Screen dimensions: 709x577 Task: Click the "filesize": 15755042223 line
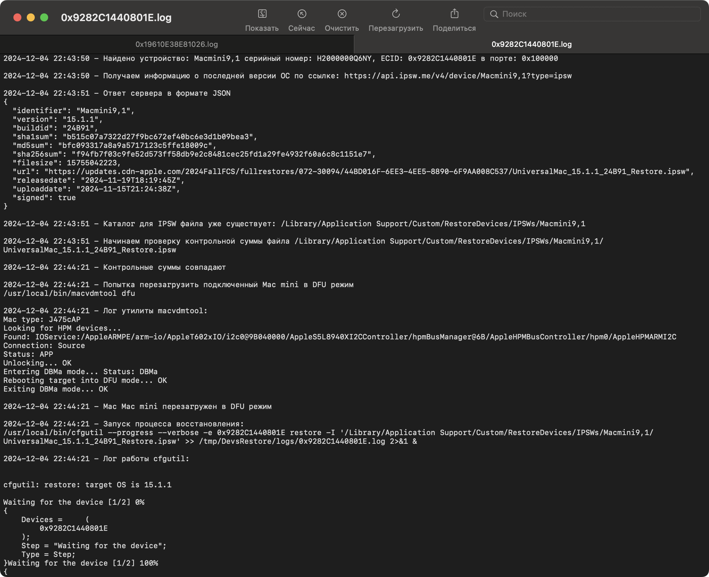[67, 163]
